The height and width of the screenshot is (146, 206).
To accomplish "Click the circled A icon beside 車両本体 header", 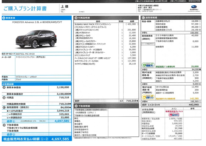I will 4,18.
